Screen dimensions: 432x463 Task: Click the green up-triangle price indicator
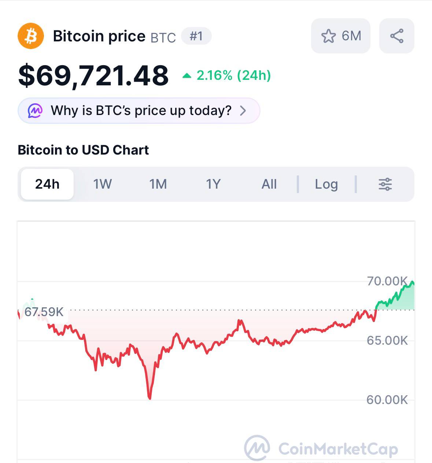[187, 76]
